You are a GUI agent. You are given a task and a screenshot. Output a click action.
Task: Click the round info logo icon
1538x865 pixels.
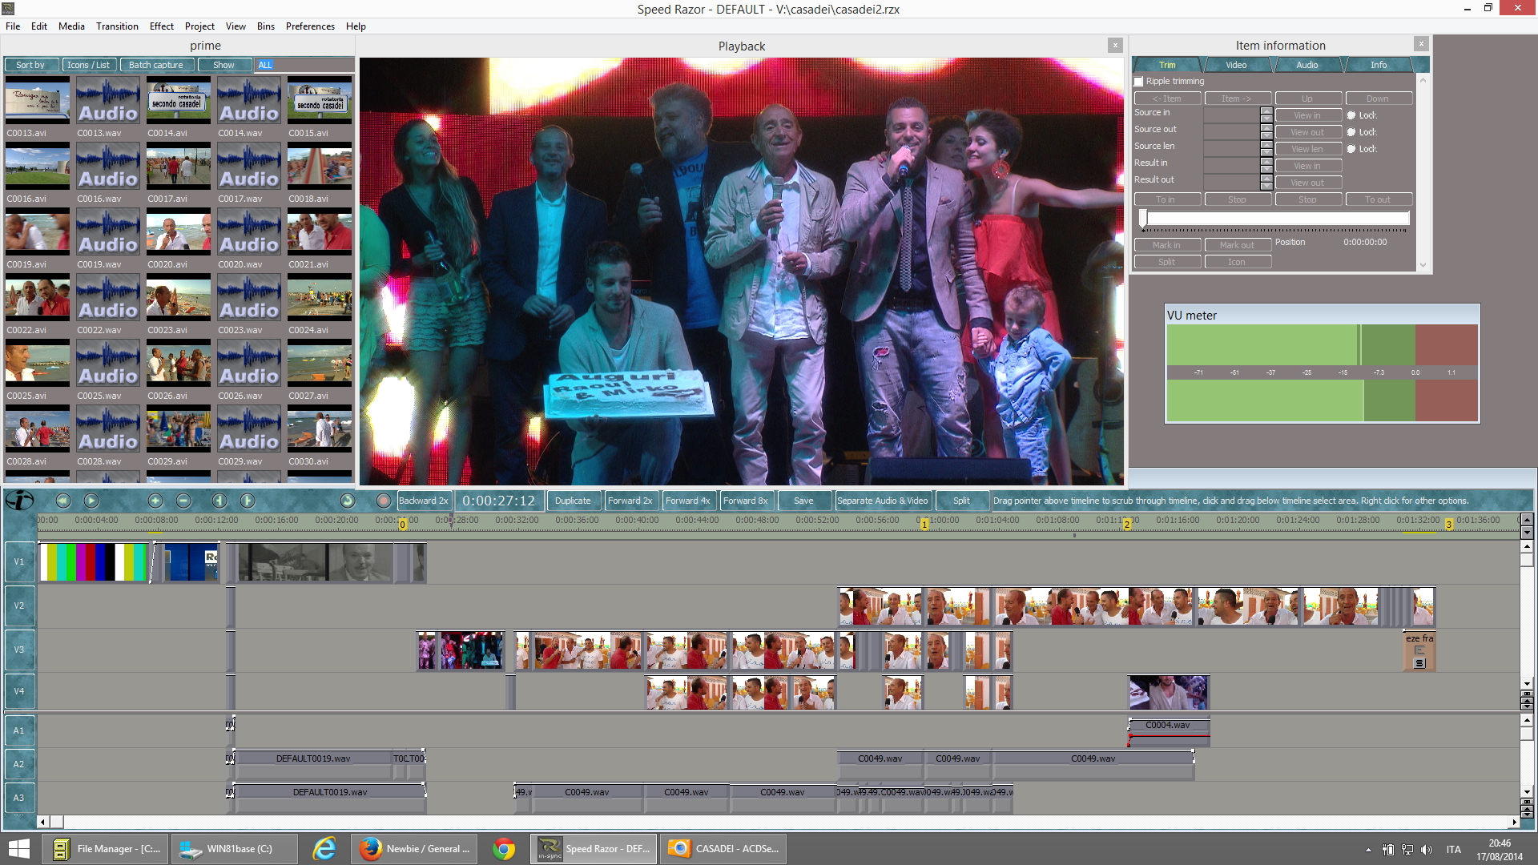tap(19, 501)
